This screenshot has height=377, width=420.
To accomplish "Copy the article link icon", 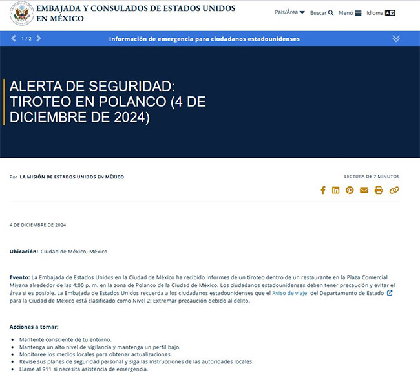I will [394, 190].
